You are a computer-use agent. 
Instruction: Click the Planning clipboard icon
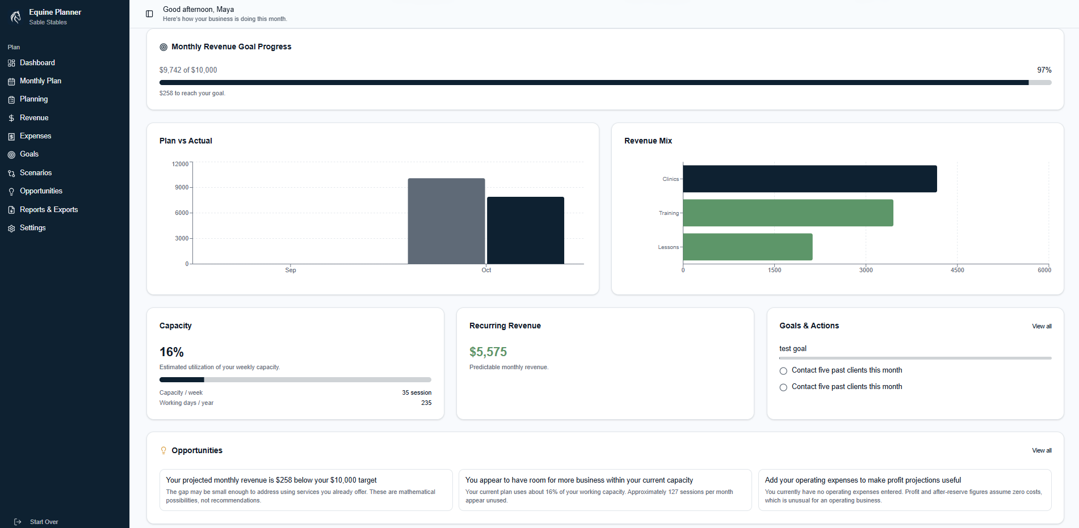click(11, 100)
